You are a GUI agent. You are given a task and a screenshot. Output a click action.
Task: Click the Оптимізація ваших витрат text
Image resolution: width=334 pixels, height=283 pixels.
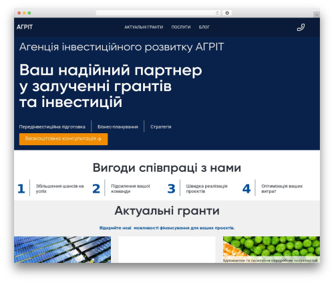[x=282, y=189]
